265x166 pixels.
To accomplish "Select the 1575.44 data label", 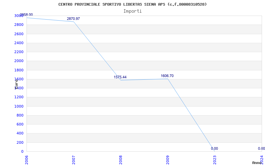I will tap(120, 77).
